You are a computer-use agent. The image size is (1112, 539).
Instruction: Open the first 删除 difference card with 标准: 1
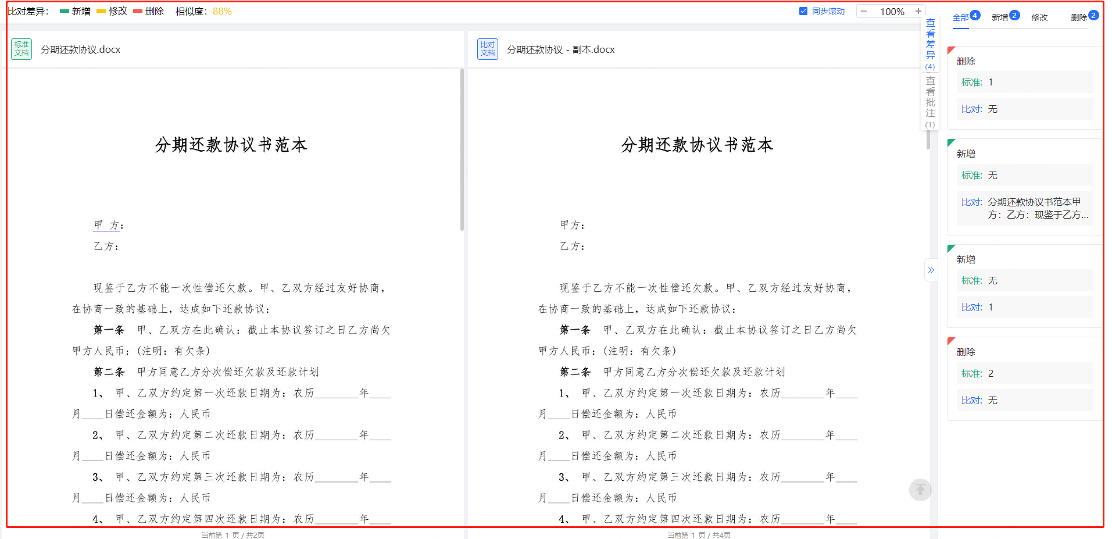[1024, 88]
